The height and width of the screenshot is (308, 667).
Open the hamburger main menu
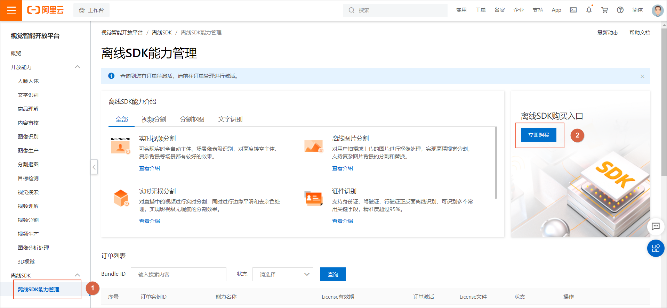[x=11, y=10]
